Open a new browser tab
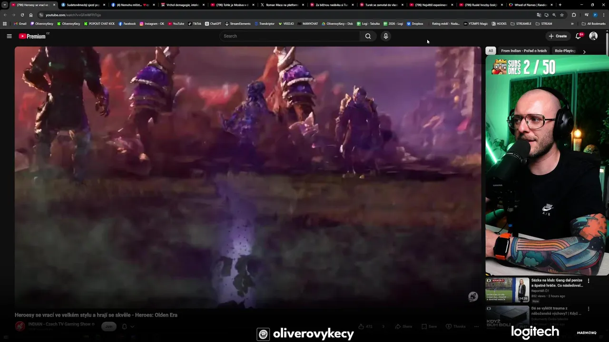 click(x=560, y=5)
